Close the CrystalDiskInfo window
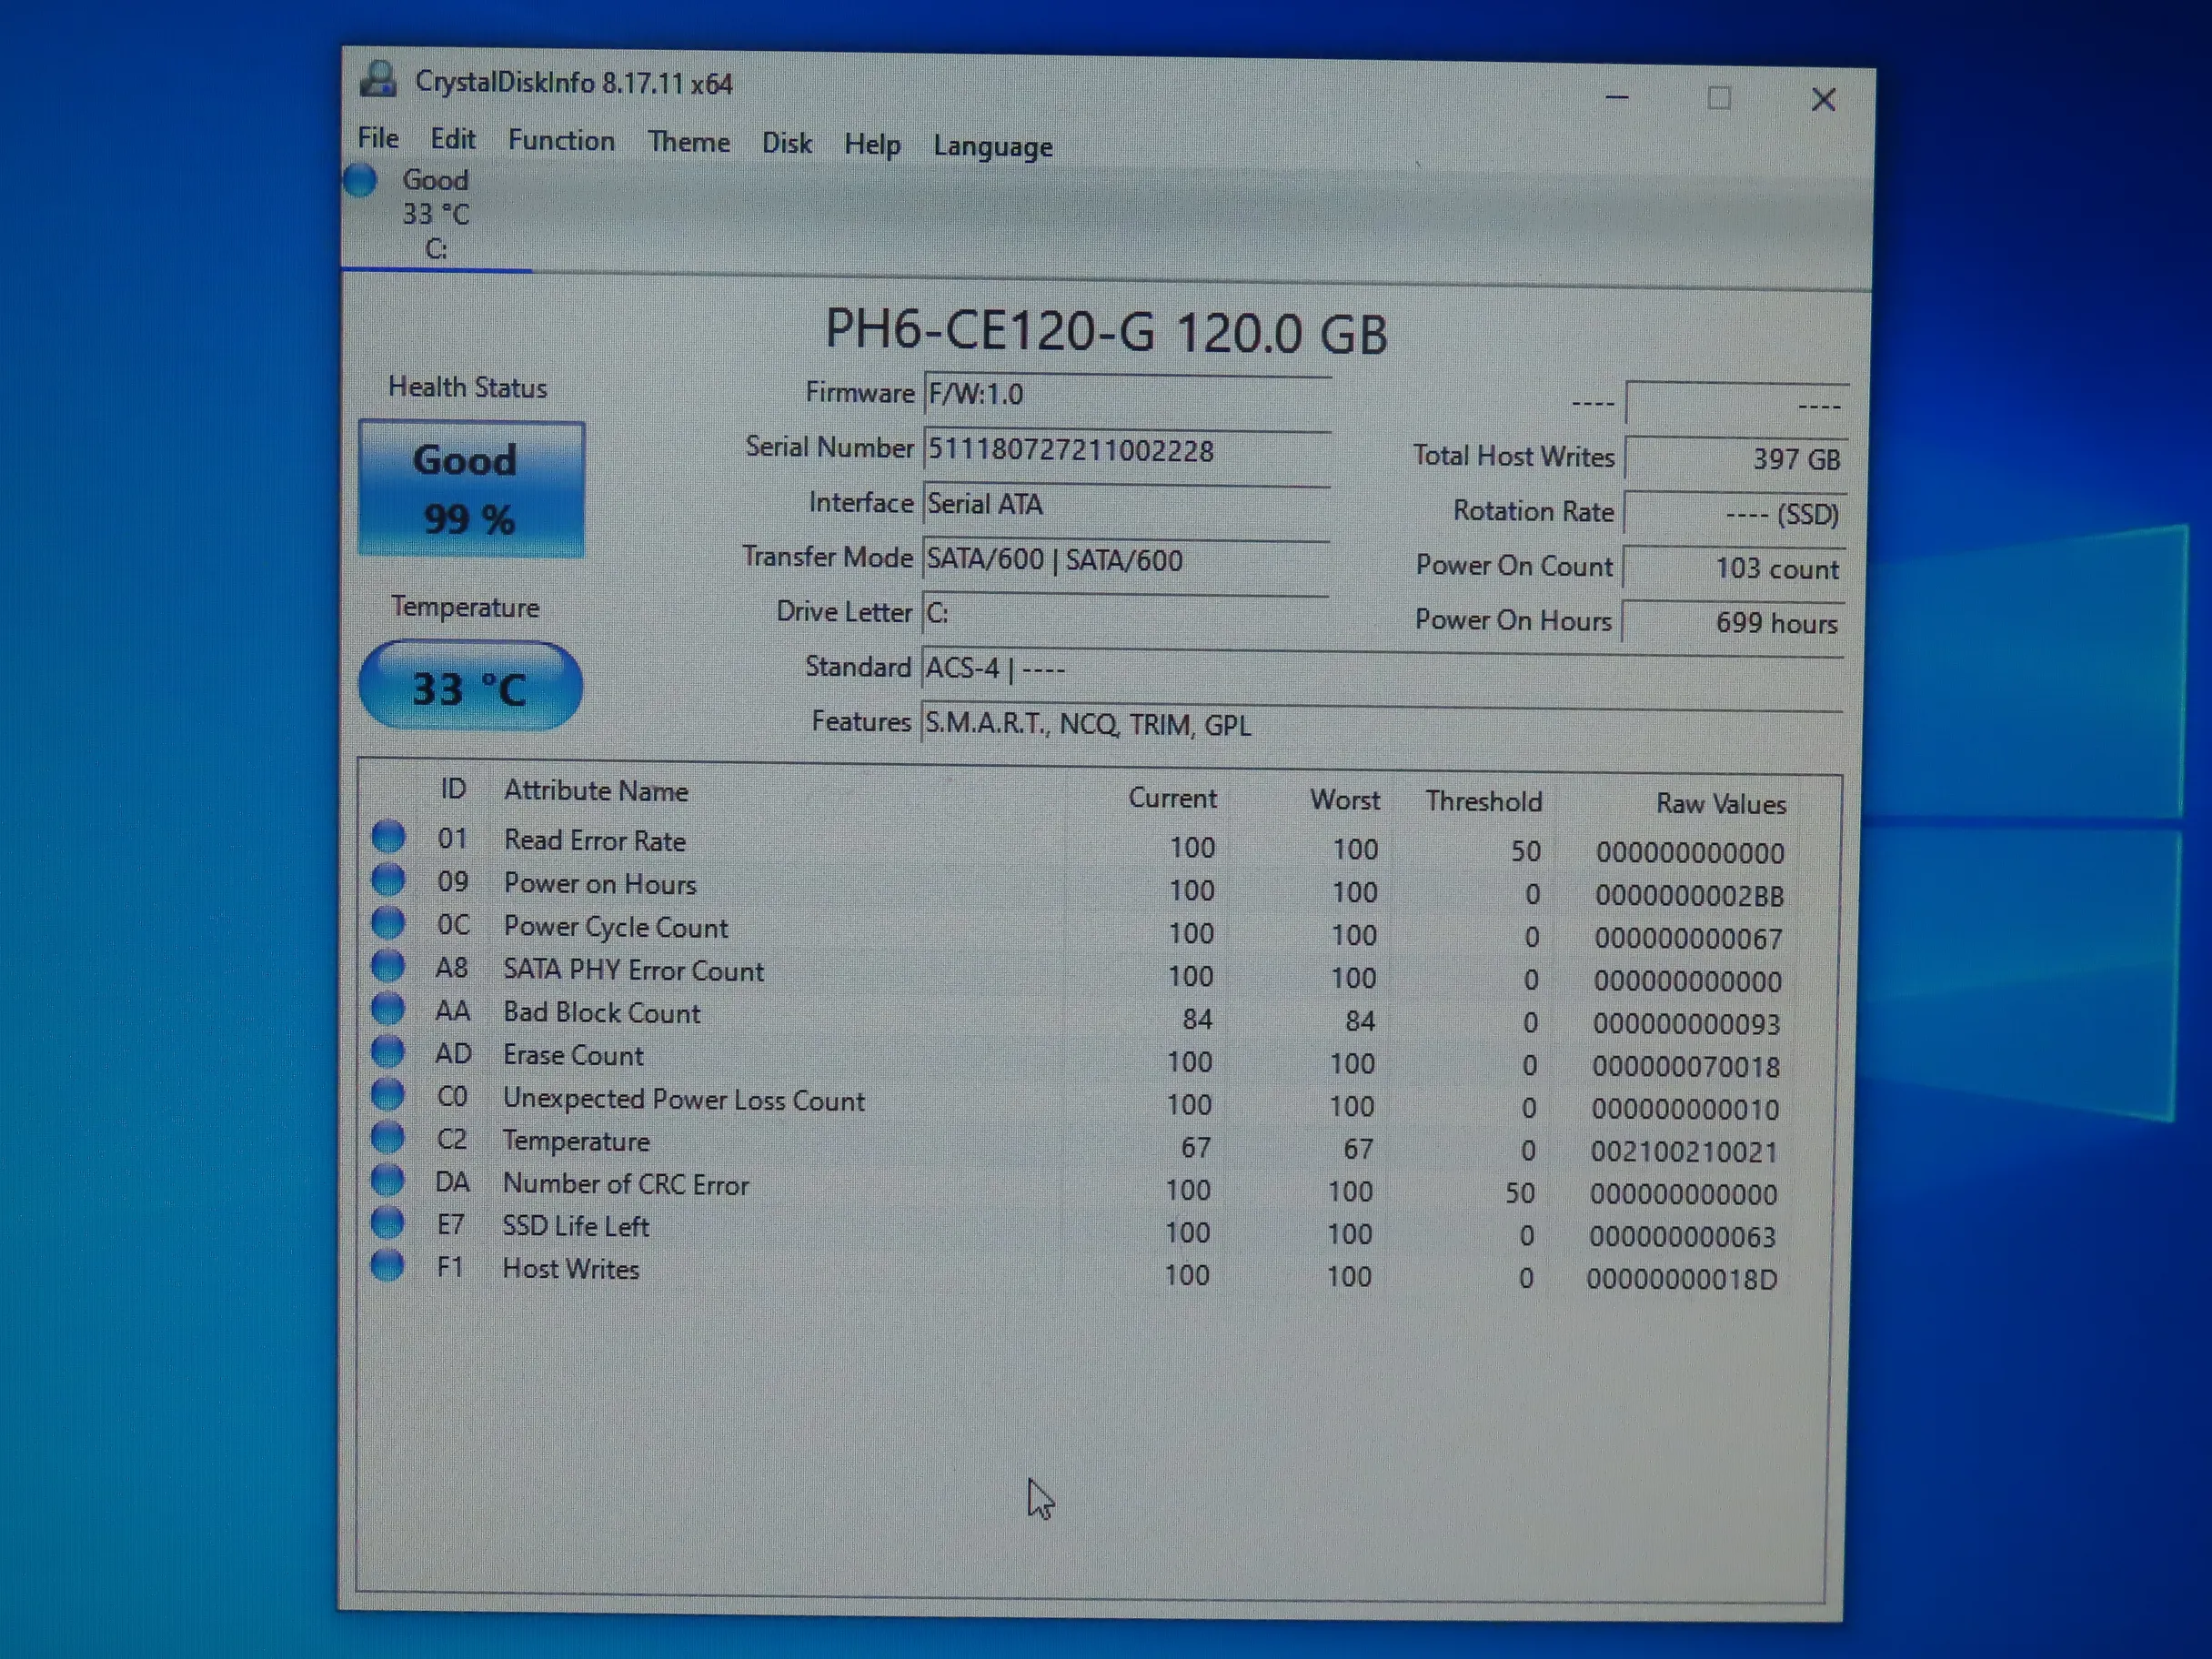The image size is (2212, 1659). point(1823,99)
